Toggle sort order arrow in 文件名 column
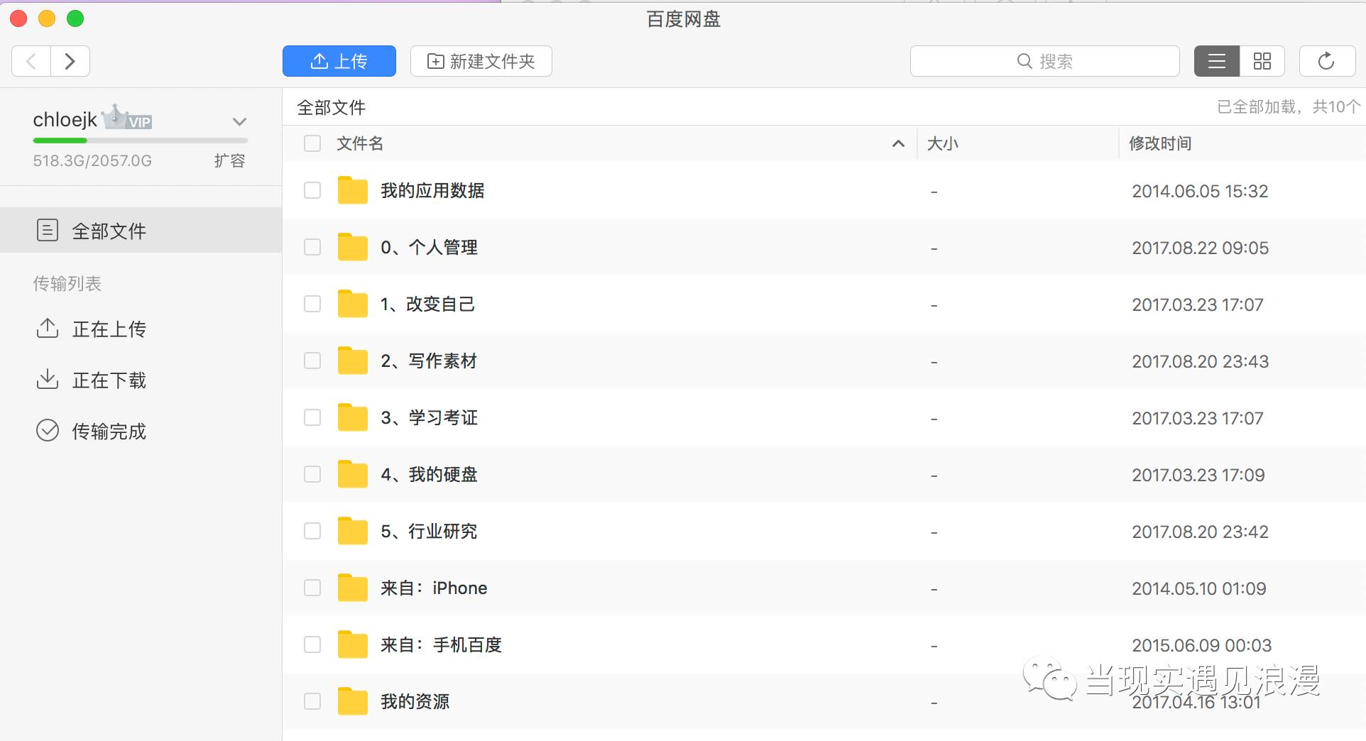This screenshot has height=741, width=1366. coord(898,143)
